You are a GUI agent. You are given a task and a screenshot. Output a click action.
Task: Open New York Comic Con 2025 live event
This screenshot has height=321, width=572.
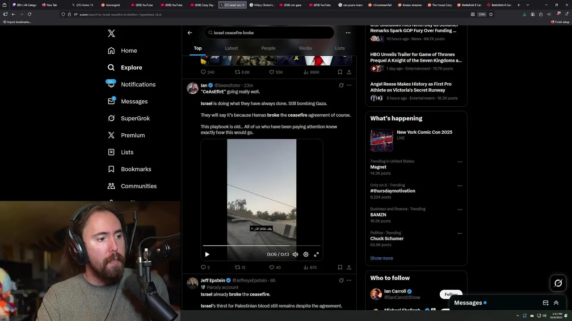coord(416,140)
